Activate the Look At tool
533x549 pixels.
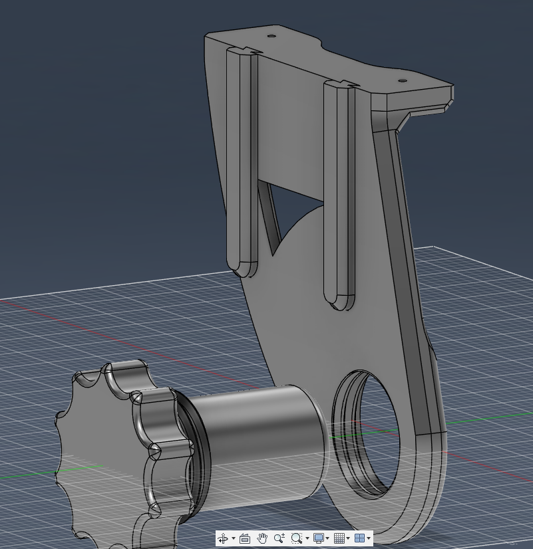pyautogui.click(x=244, y=538)
